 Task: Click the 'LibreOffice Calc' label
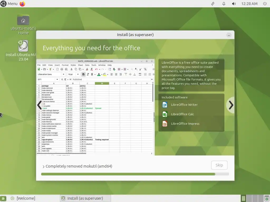(x=182, y=114)
